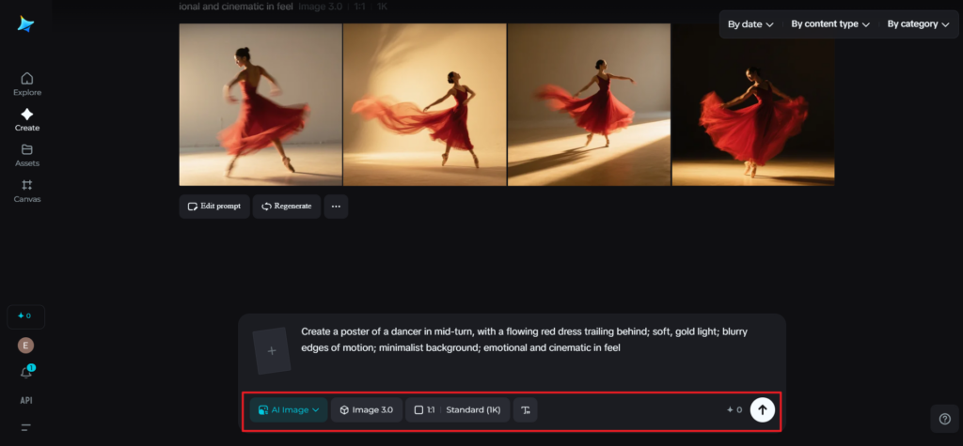Image resolution: width=963 pixels, height=446 pixels.
Task: Expand the By date filter dropdown
Action: tap(750, 24)
